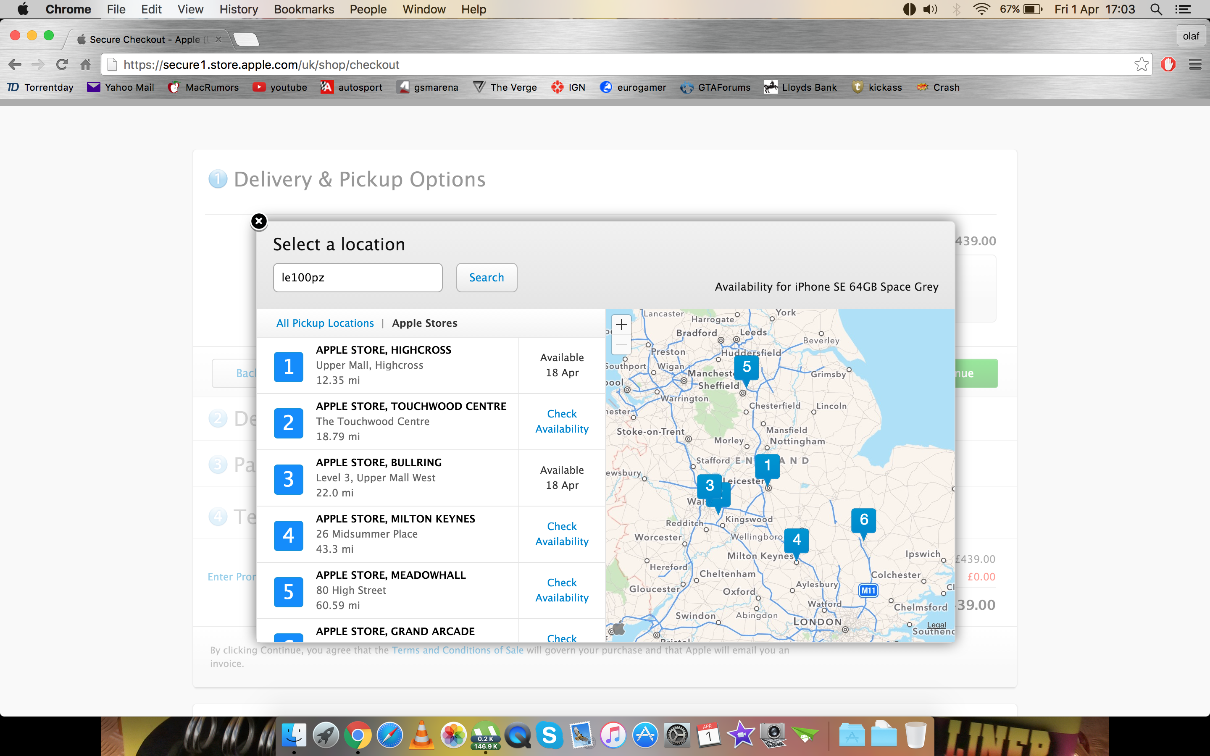The image size is (1210, 756).
Task: Open Lloyds Bank bookmark
Action: (x=800, y=87)
